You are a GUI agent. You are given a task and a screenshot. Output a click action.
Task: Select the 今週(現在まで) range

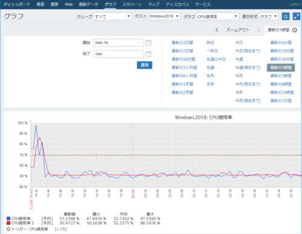[248, 68]
